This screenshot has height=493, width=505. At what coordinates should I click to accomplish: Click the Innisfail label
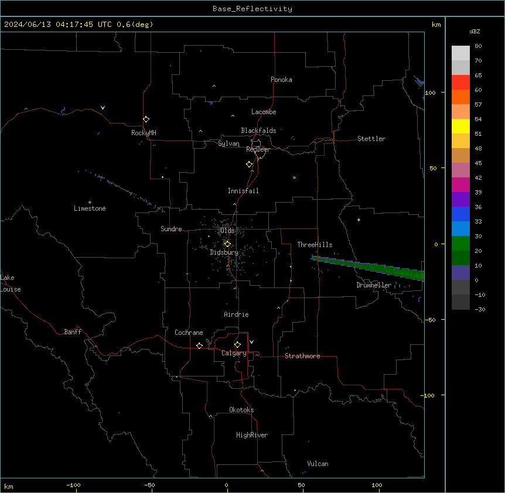(x=243, y=191)
